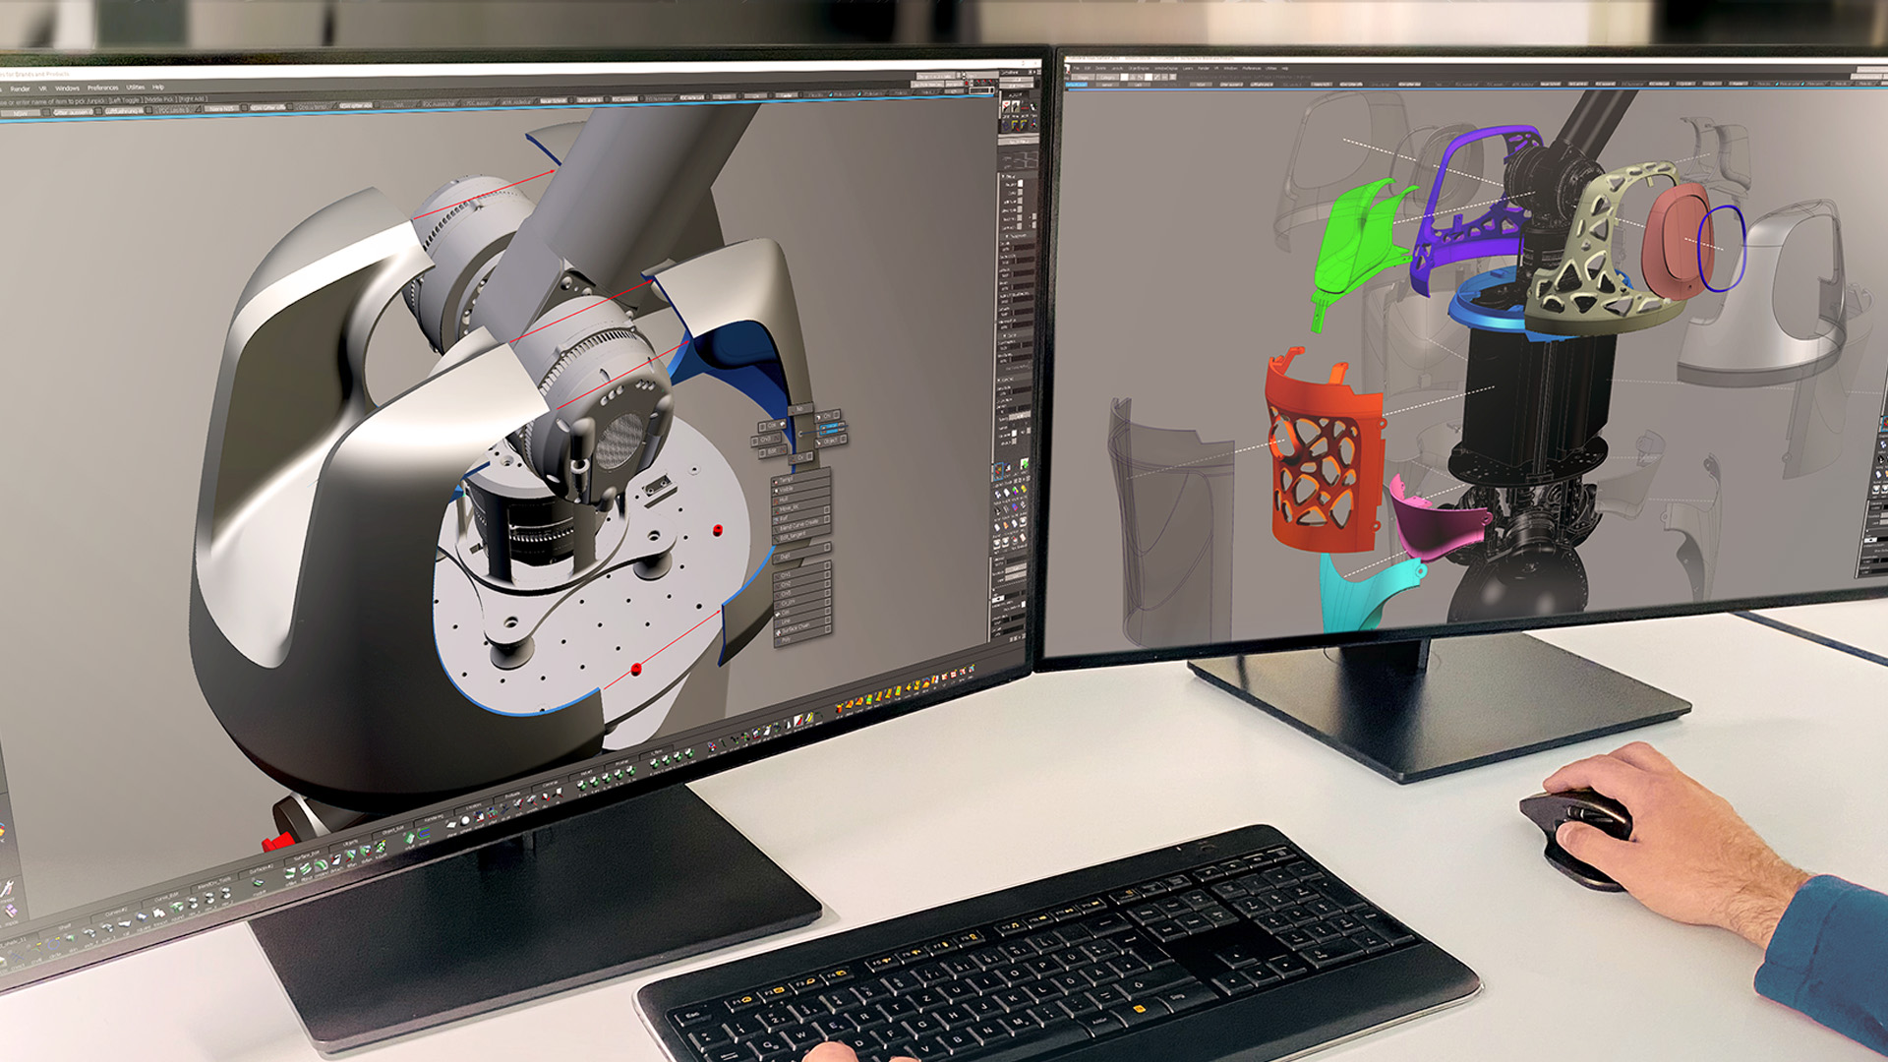Select the NSW layer tab
The height and width of the screenshot is (1062, 1888).
click(21, 113)
